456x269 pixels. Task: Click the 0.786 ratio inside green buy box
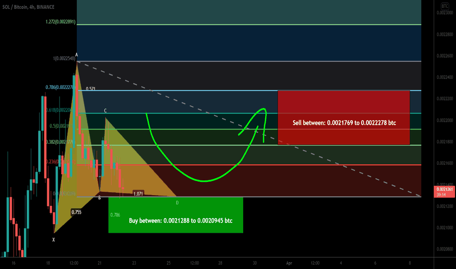pyautogui.click(x=115, y=215)
